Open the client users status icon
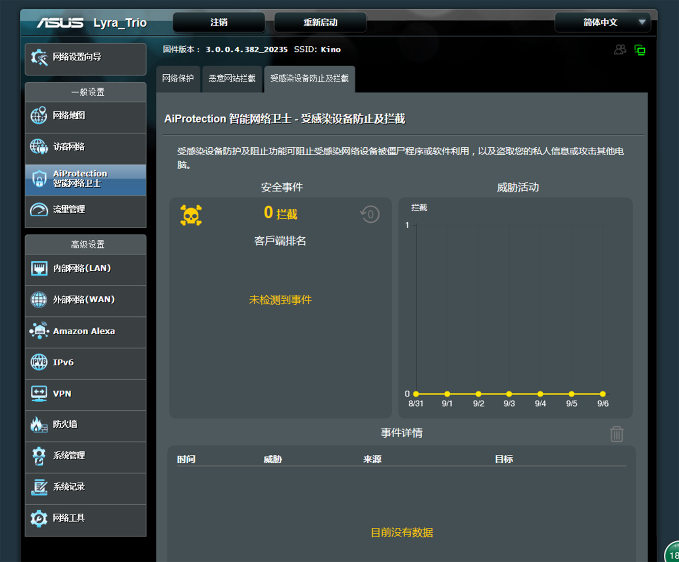The height and width of the screenshot is (562, 679). click(x=620, y=50)
